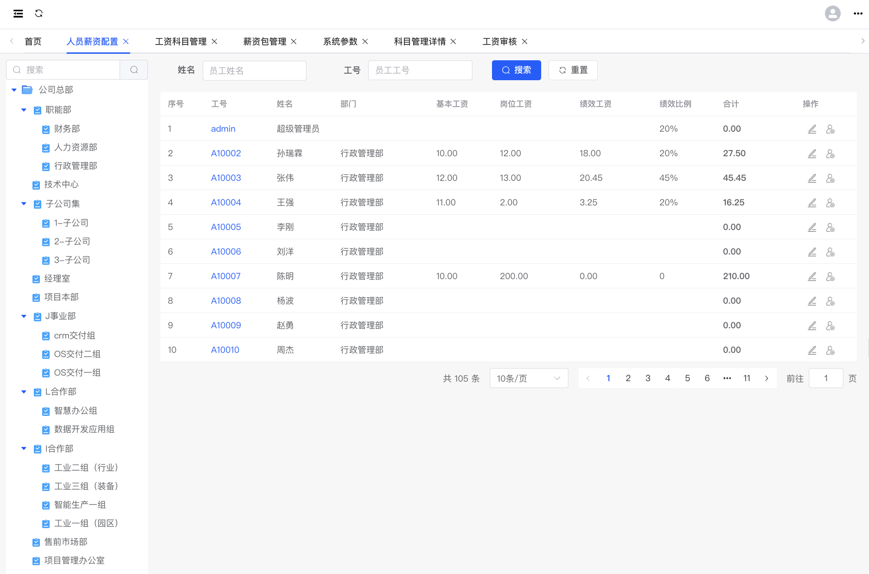Open the more options ellipsis menu
Image resolution: width=869 pixels, height=574 pixels.
point(858,13)
